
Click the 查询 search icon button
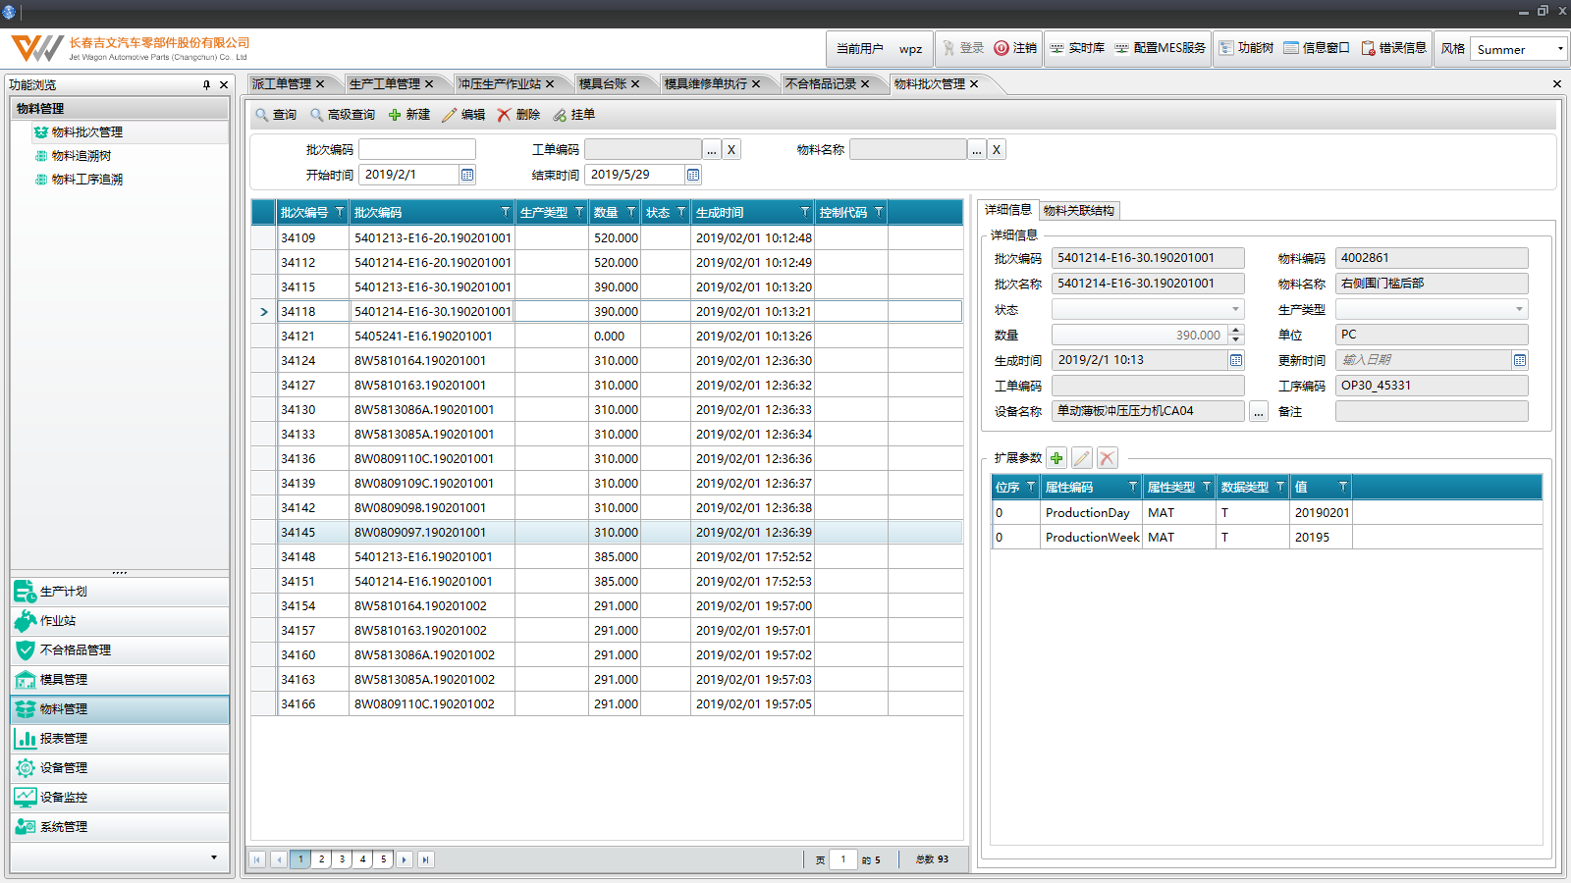(276, 115)
